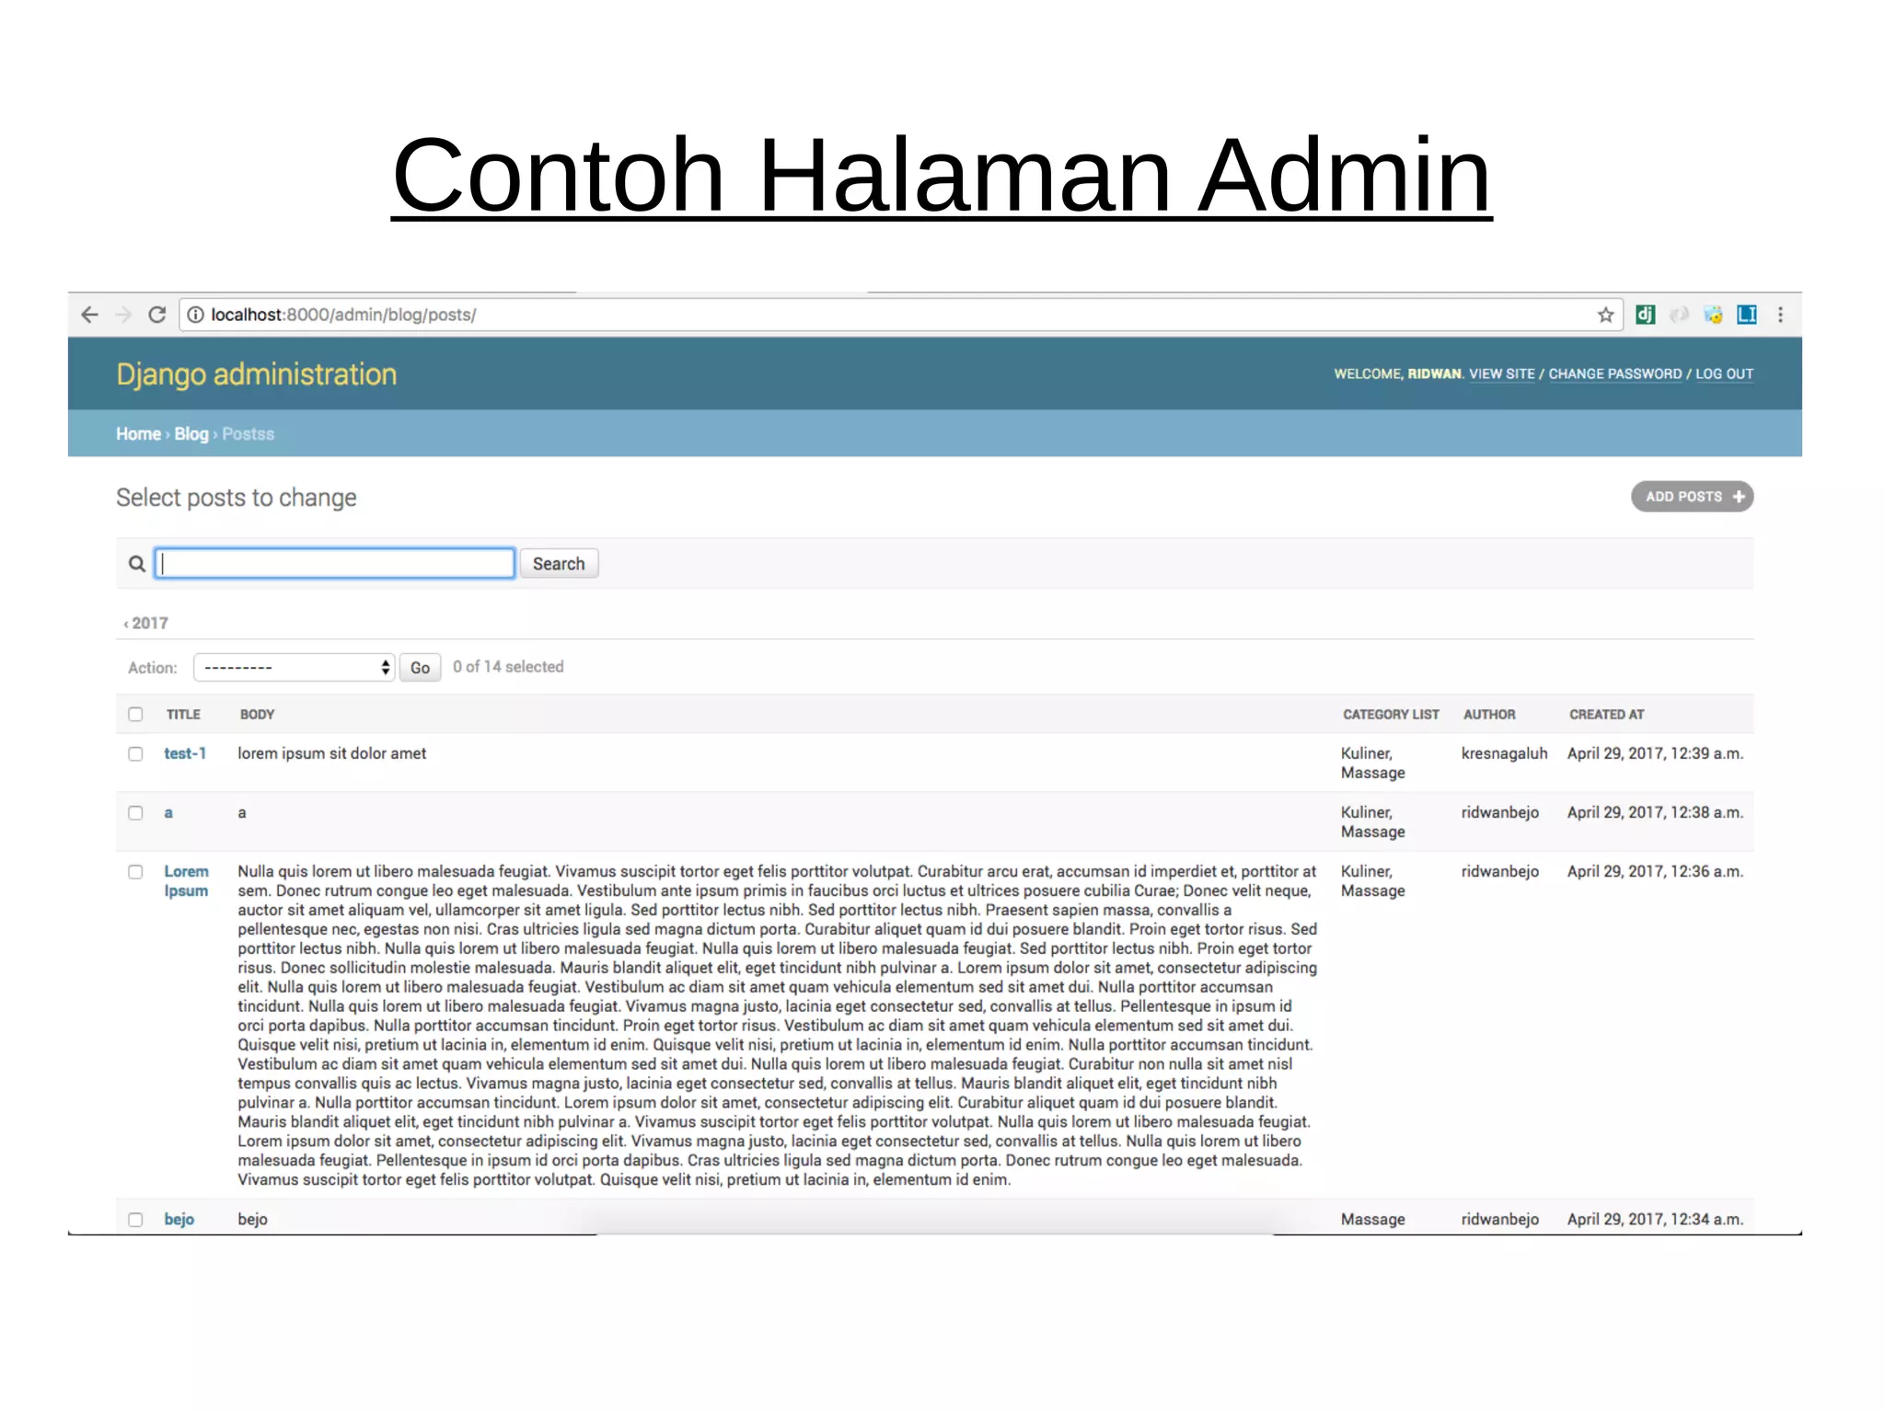Click the kresnagaluh author cell

[1504, 753]
